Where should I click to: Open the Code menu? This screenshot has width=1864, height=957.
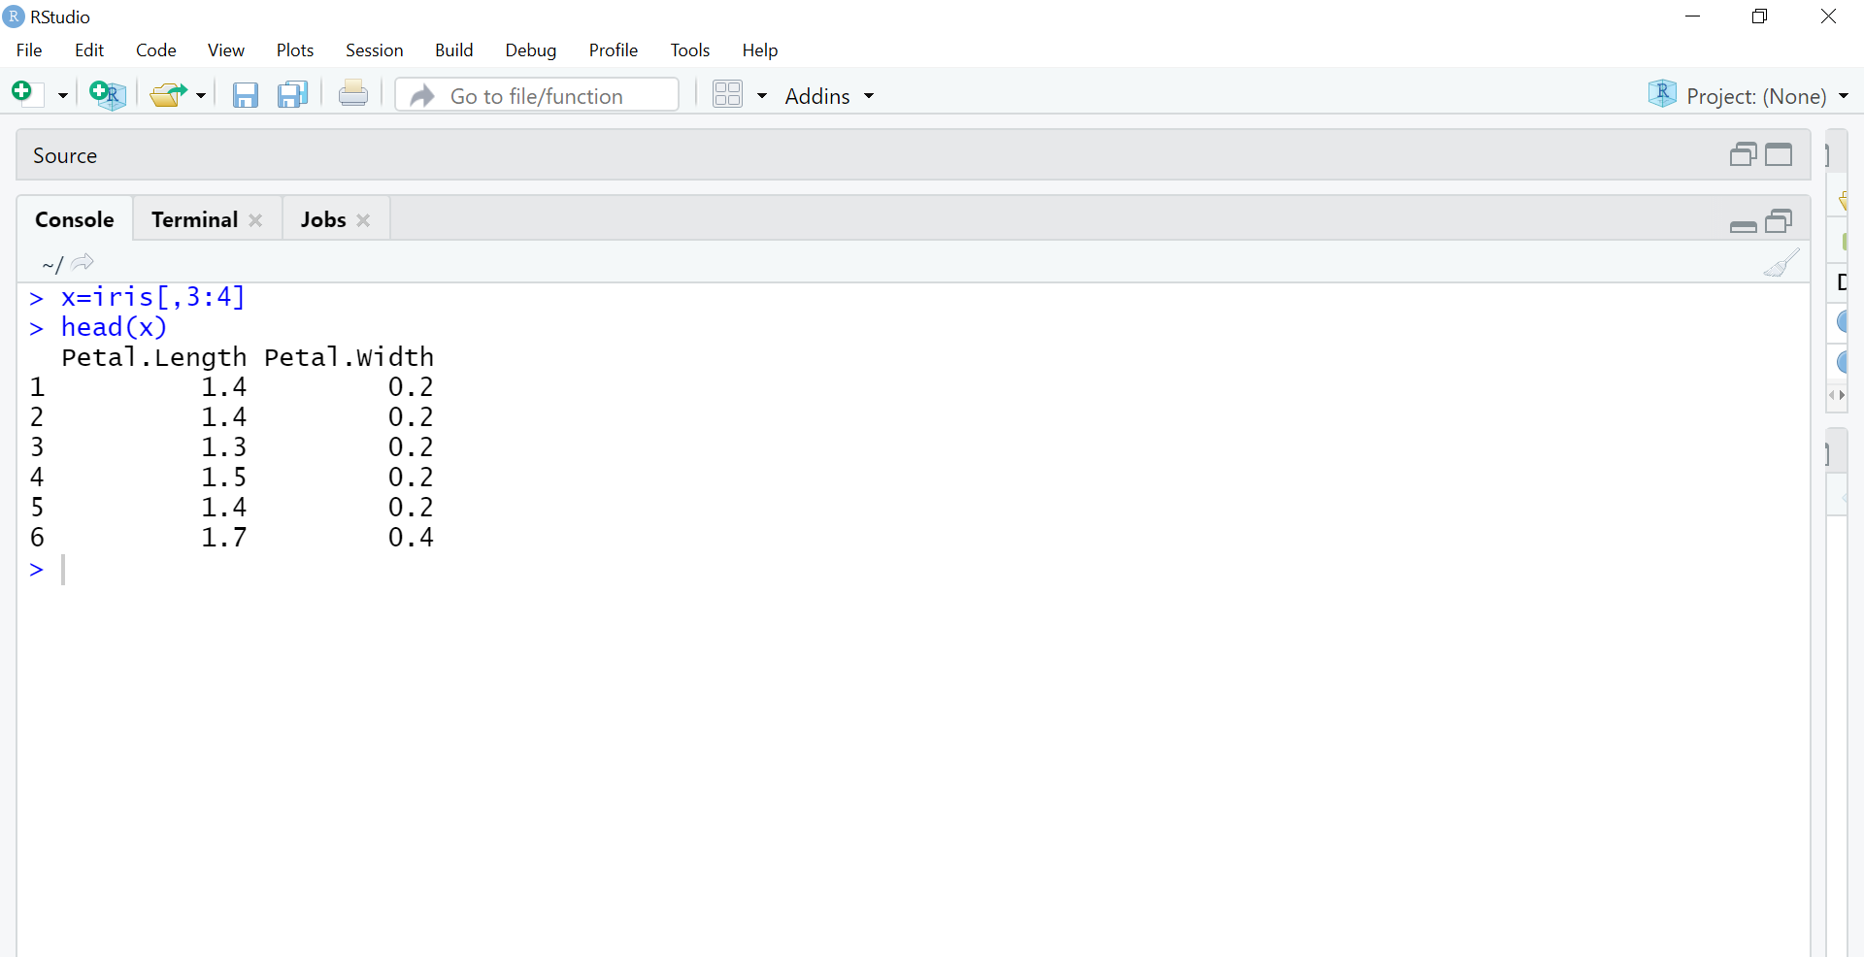coord(156,50)
